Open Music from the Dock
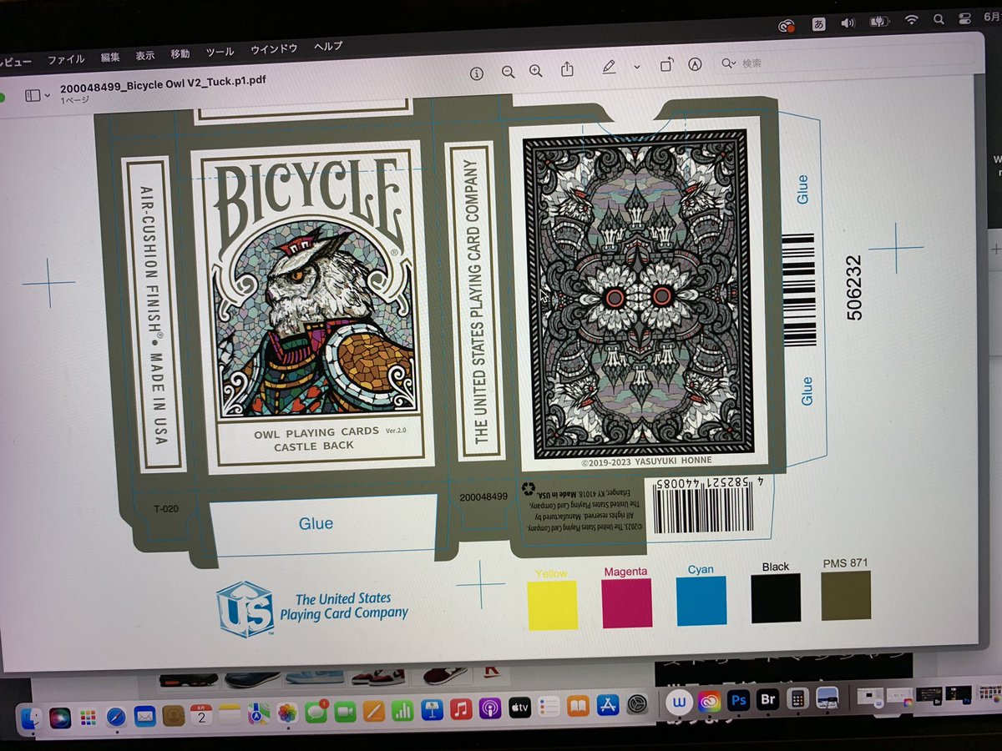Viewport: 1002px width, 751px height. [x=461, y=708]
